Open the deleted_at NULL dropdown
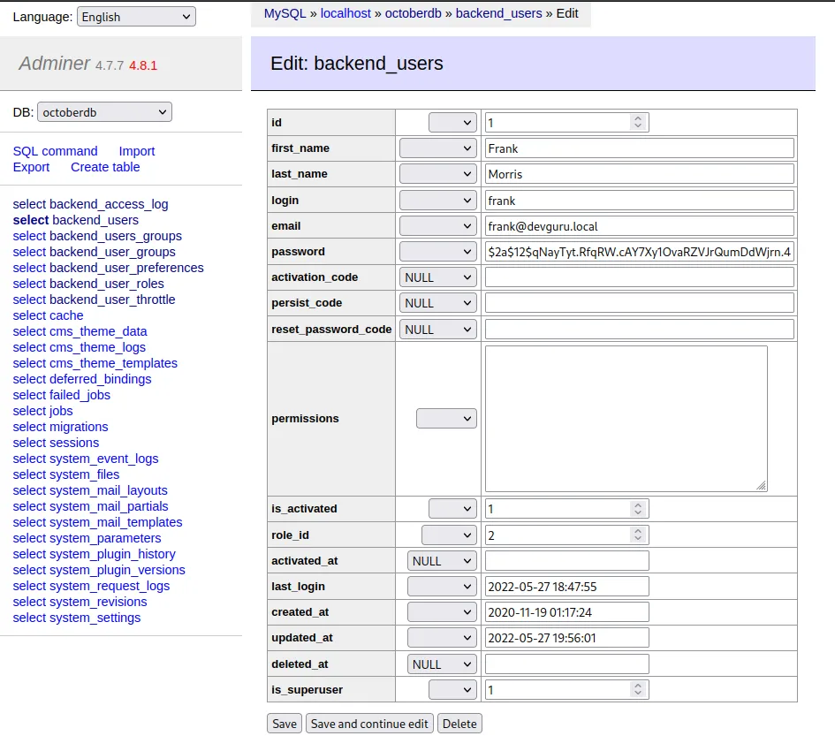Screen dimensions: 835x751 click(442, 664)
